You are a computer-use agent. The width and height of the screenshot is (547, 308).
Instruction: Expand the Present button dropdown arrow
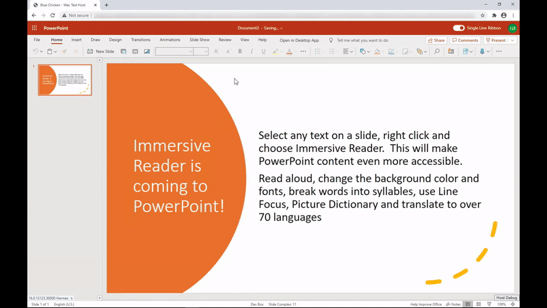512,40
